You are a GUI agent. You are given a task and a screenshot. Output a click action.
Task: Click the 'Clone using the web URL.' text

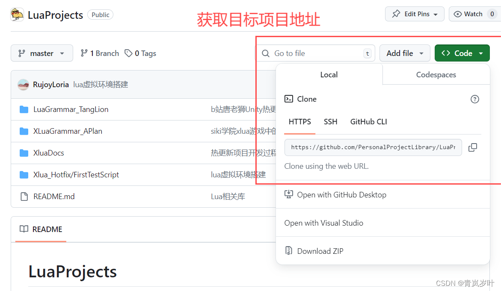coord(326,166)
